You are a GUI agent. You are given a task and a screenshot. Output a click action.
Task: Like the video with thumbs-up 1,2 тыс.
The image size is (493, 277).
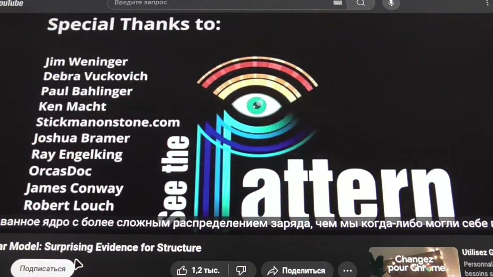pyautogui.click(x=198, y=270)
